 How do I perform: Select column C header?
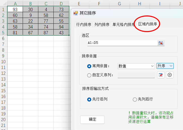coord(46,4)
